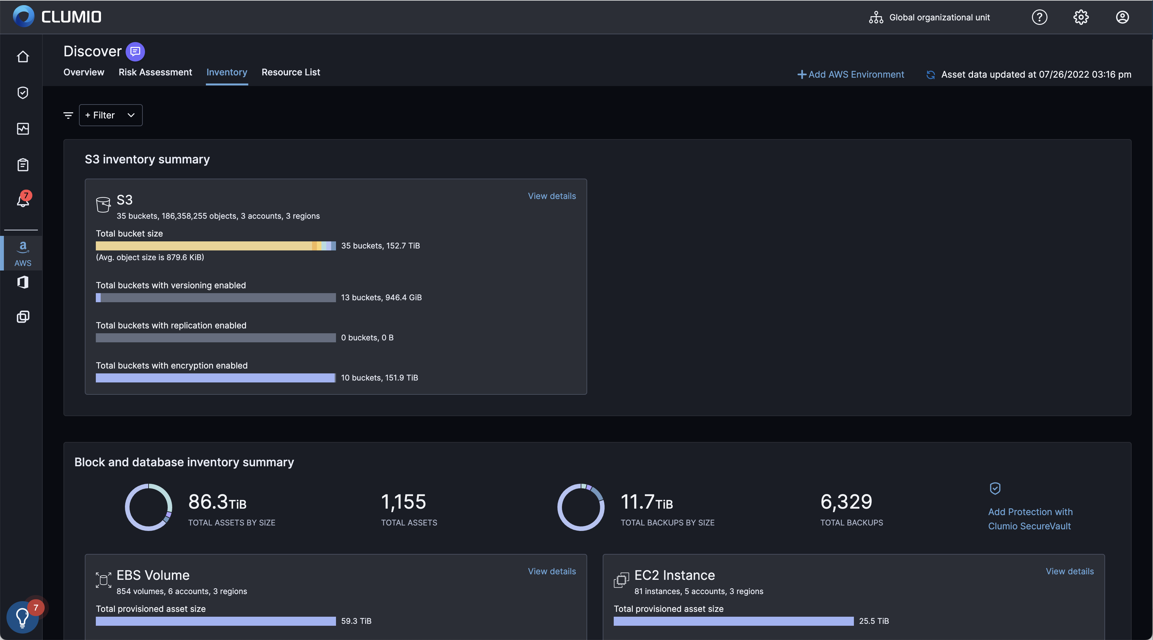The width and height of the screenshot is (1153, 640).
Task: Open the + Filter dropdown
Action: (111, 115)
